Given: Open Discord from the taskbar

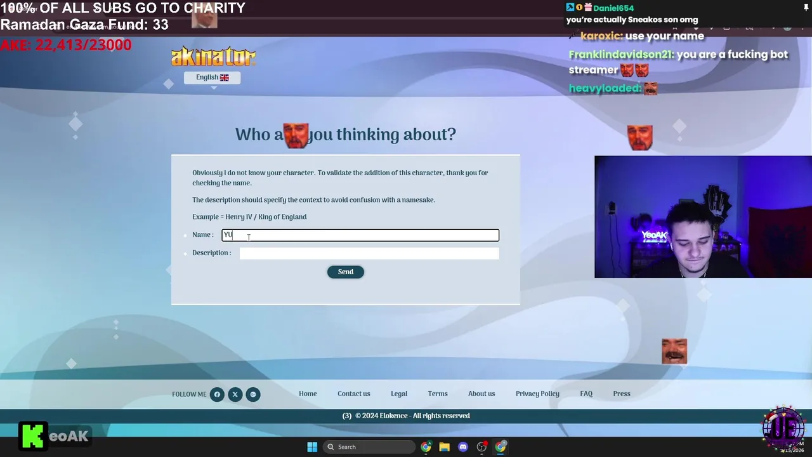Looking at the screenshot, I should coord(463,447).
